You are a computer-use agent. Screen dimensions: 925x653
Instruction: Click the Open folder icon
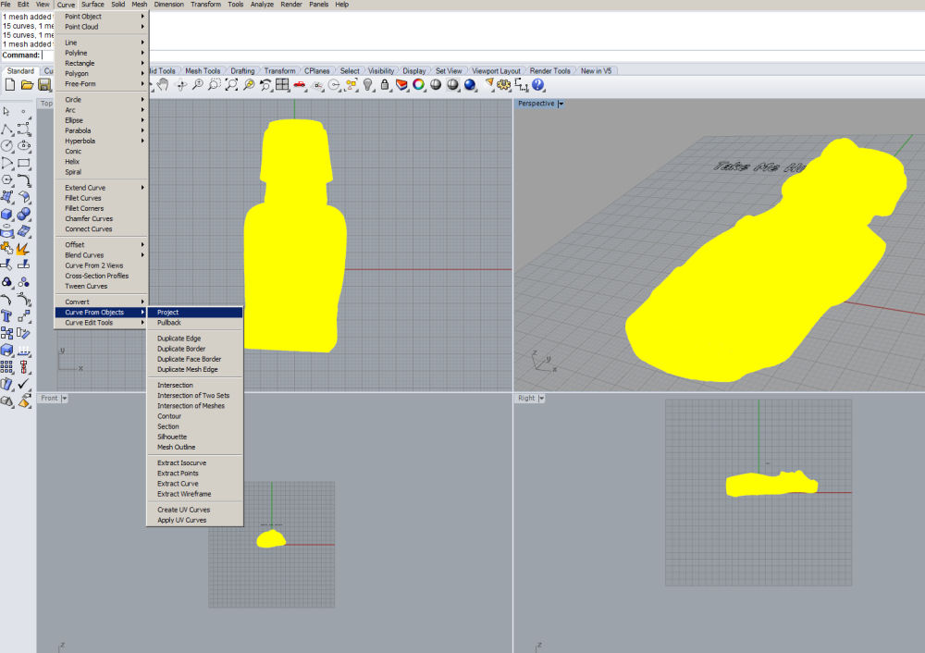(x=27, y=85)
